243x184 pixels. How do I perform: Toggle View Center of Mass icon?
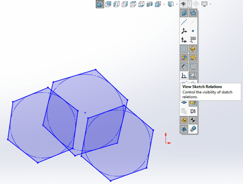pyautogui.click(x=193, y=120)
